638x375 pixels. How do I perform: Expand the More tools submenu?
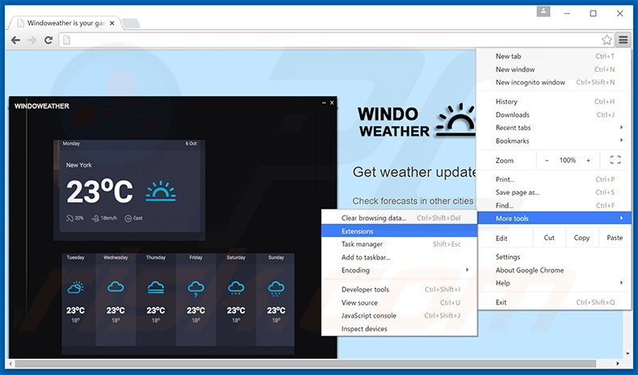click(554, 218)
